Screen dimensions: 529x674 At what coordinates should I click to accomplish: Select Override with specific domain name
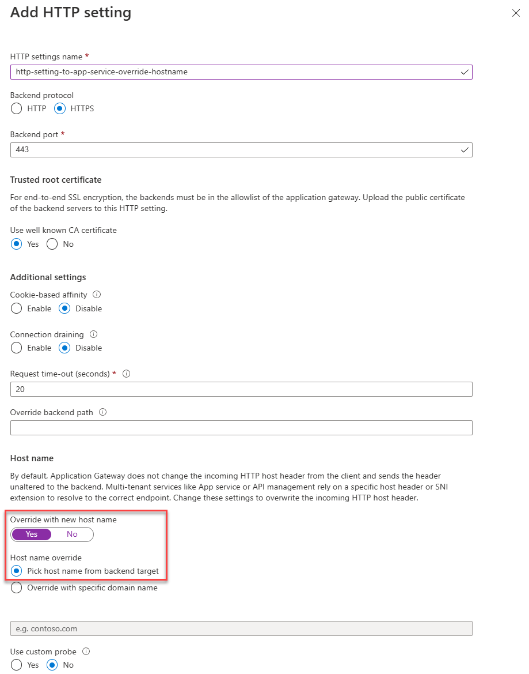(x=16, y=588)
